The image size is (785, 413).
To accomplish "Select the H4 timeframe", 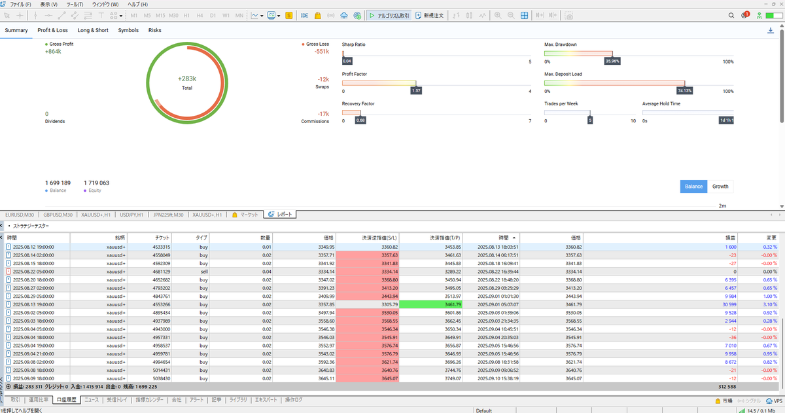I will point(200,15).
